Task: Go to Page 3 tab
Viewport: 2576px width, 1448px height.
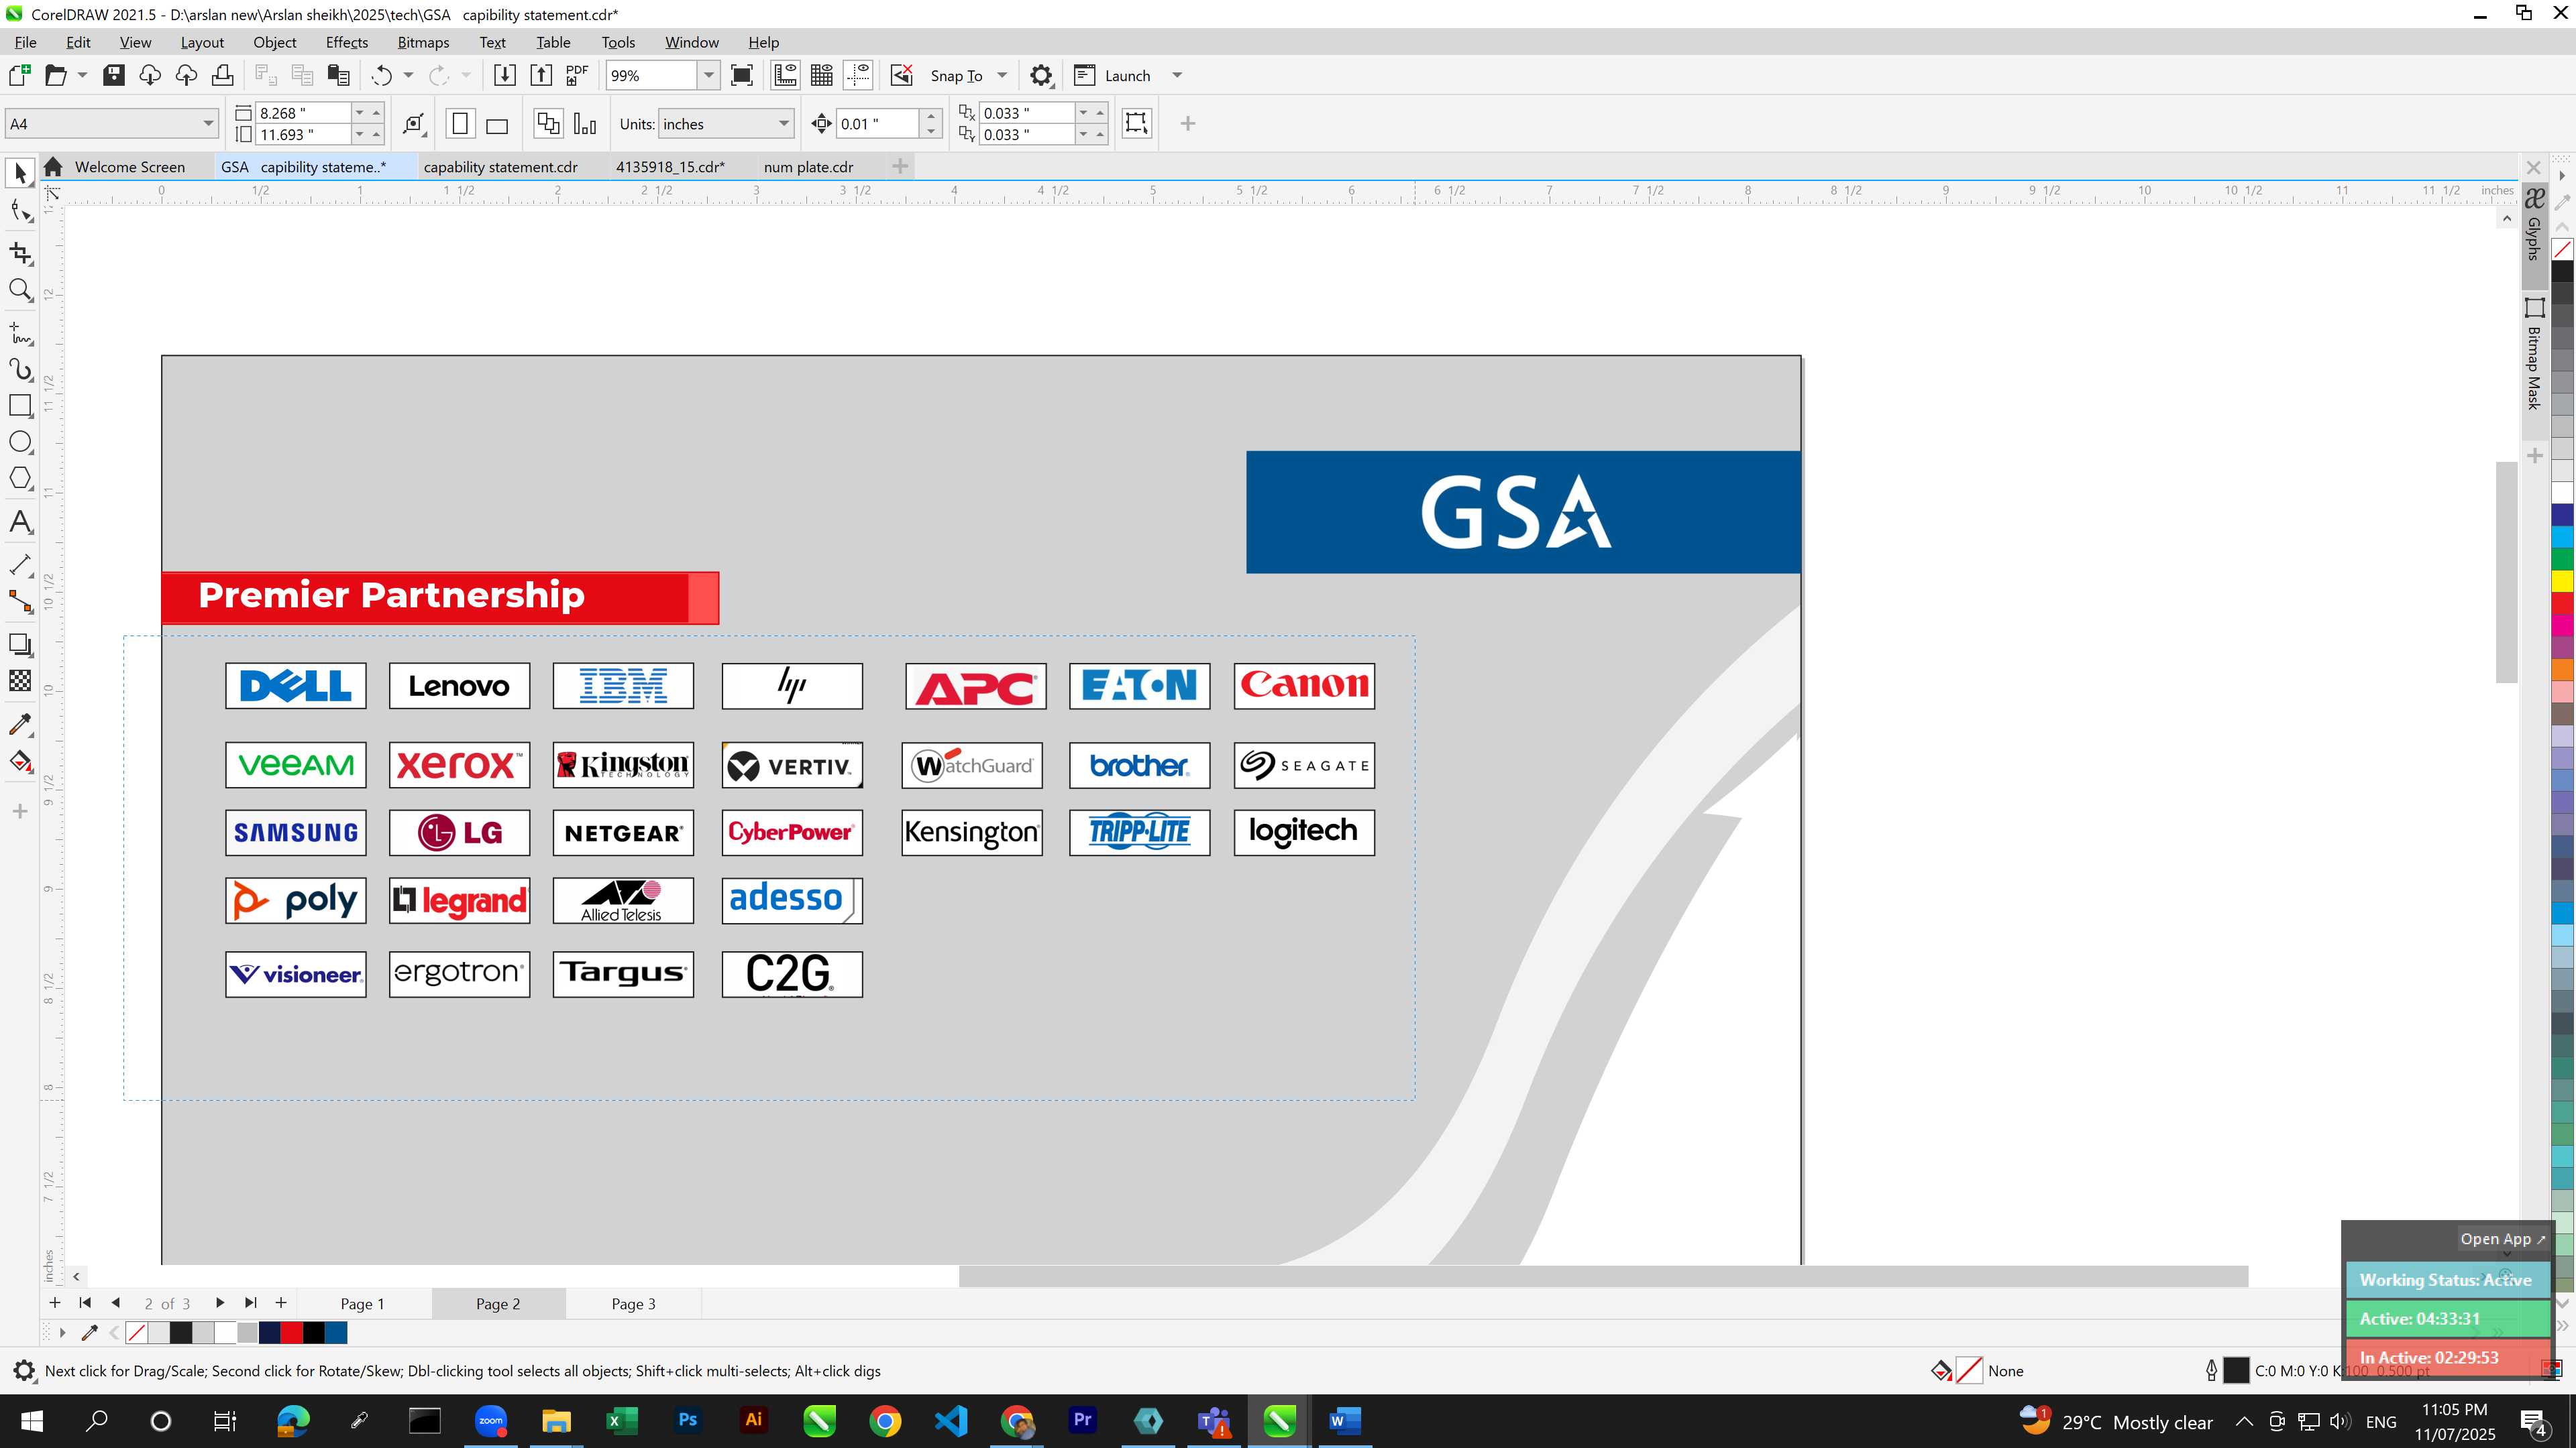Action: tap(633, 1303)
